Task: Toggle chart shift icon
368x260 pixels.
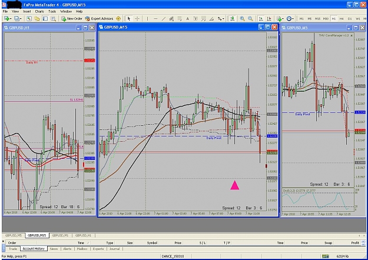Action: 269,18
